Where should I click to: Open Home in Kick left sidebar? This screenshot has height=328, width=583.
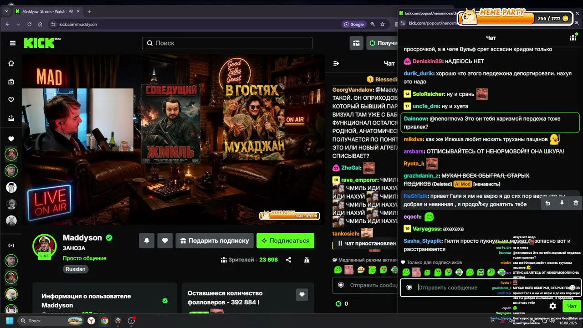point(11,63)
